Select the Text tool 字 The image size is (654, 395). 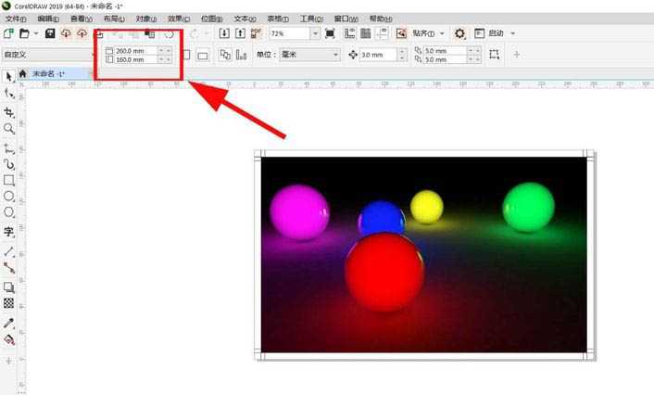(x=8, y=231)
